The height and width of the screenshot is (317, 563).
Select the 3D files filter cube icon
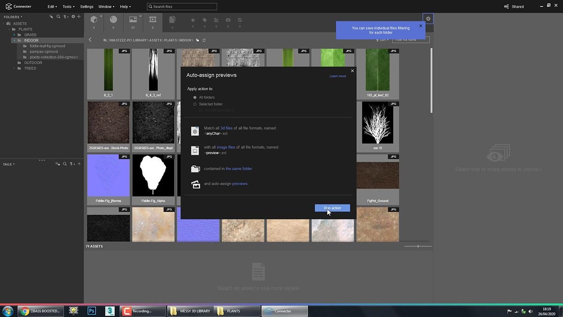coord(94,19)
